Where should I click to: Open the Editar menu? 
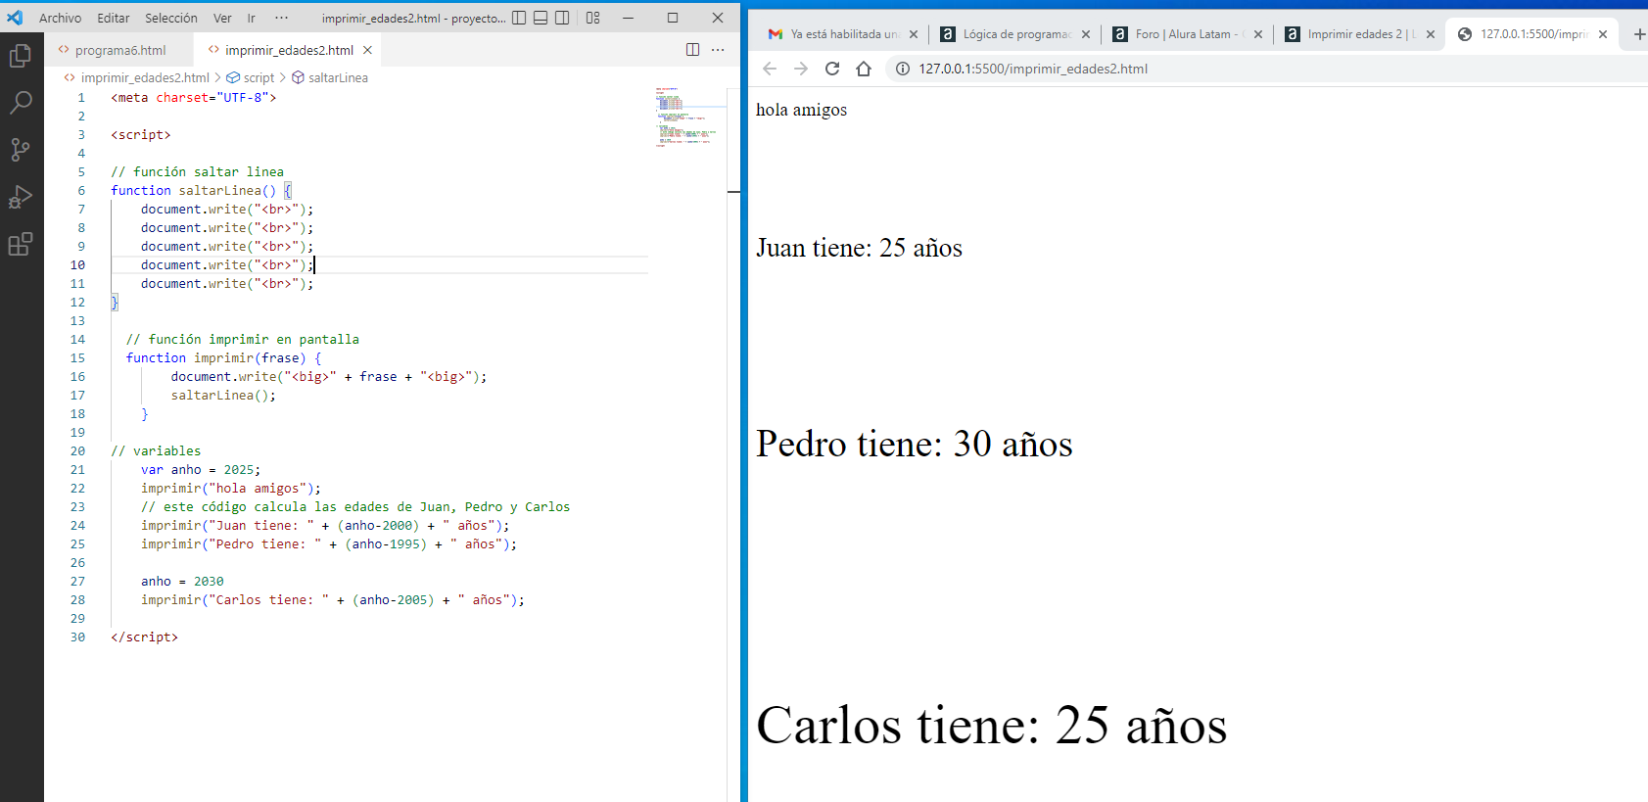(x=114, y=18)
